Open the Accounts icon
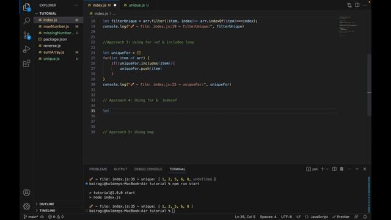This screenshot has height=220, width=391. (26, 193)
